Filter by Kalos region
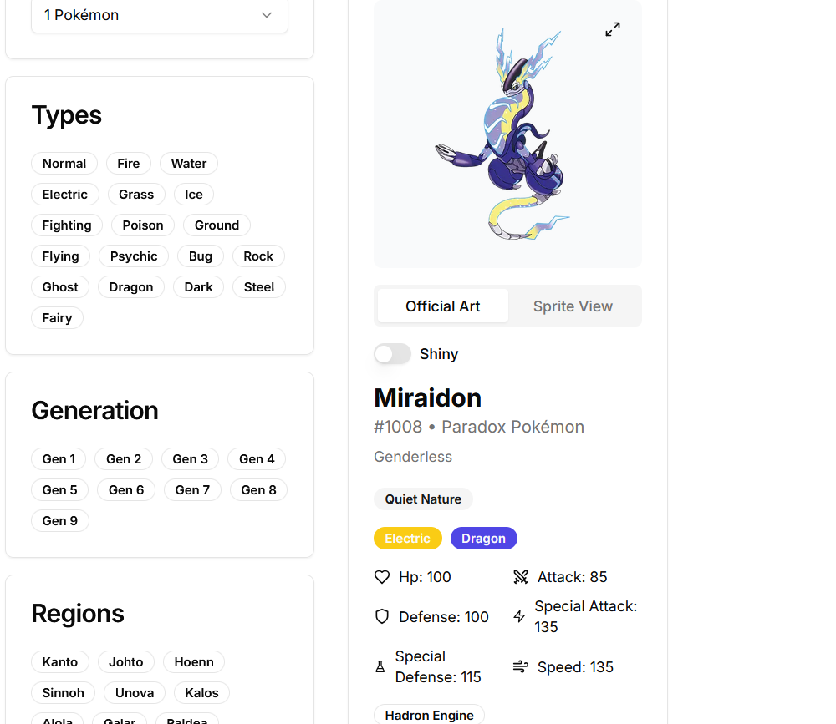 coord(201,693)
